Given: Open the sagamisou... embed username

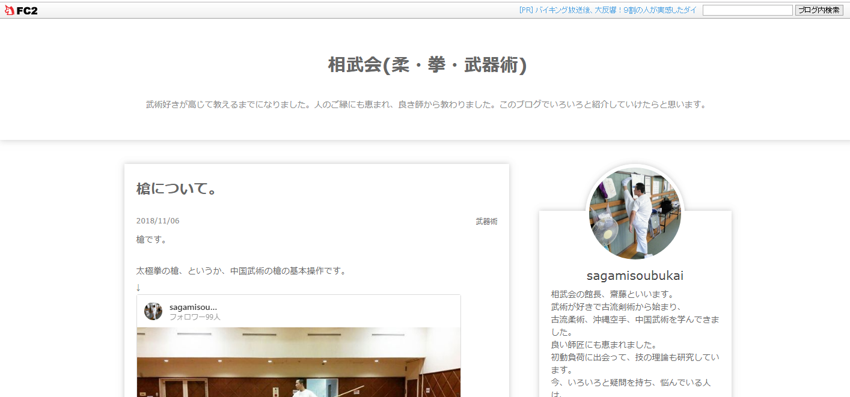Looking at the screenshot, I should (x=193, y=307).
